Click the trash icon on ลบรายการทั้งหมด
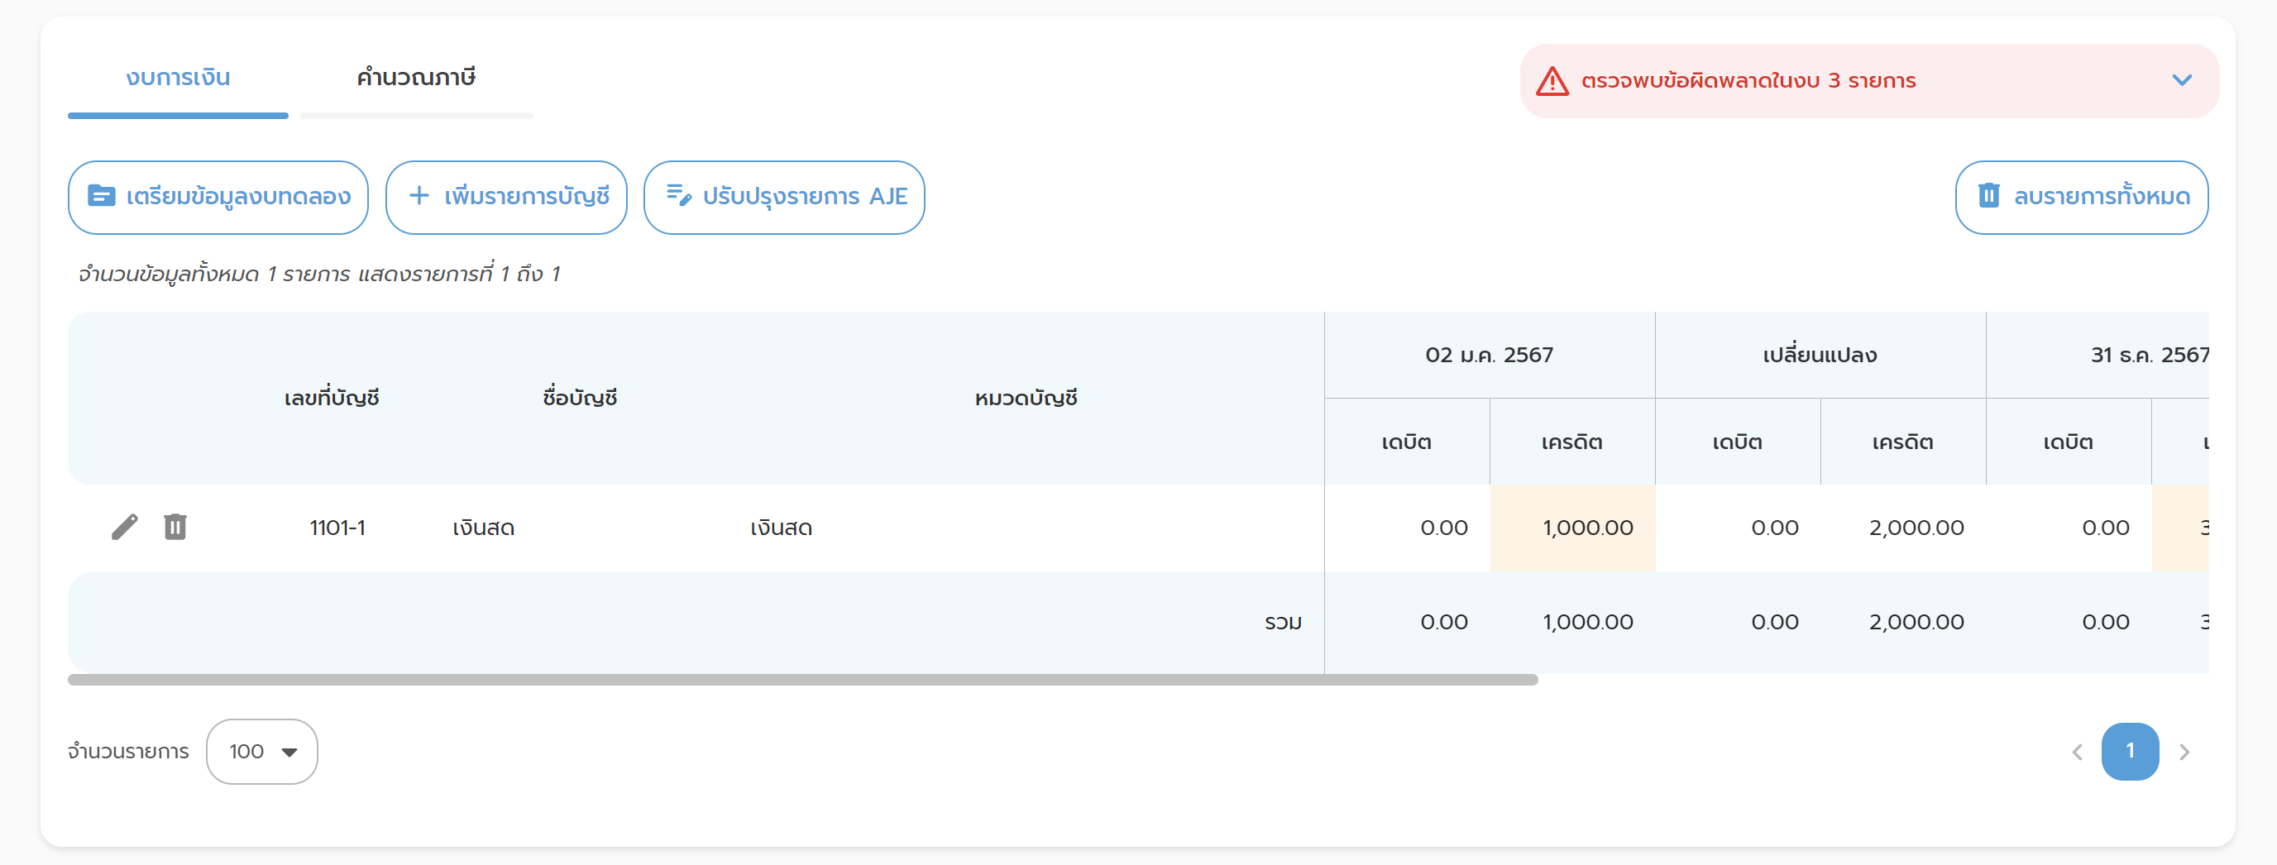 tap(1989, 196)
